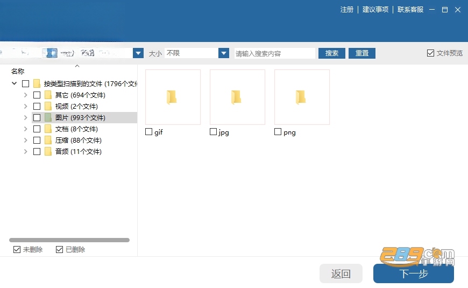Select the 文档 (8个文件) row text

(x=76, y=129)
